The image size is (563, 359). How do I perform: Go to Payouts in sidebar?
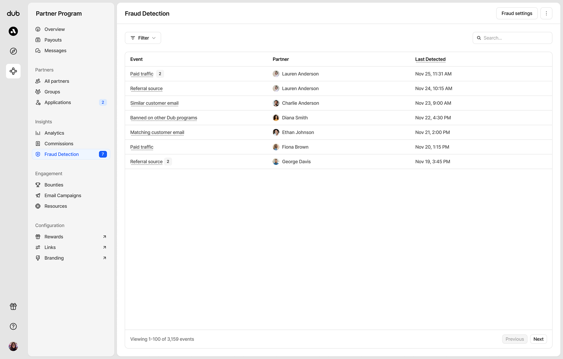[x=53, y=40]
